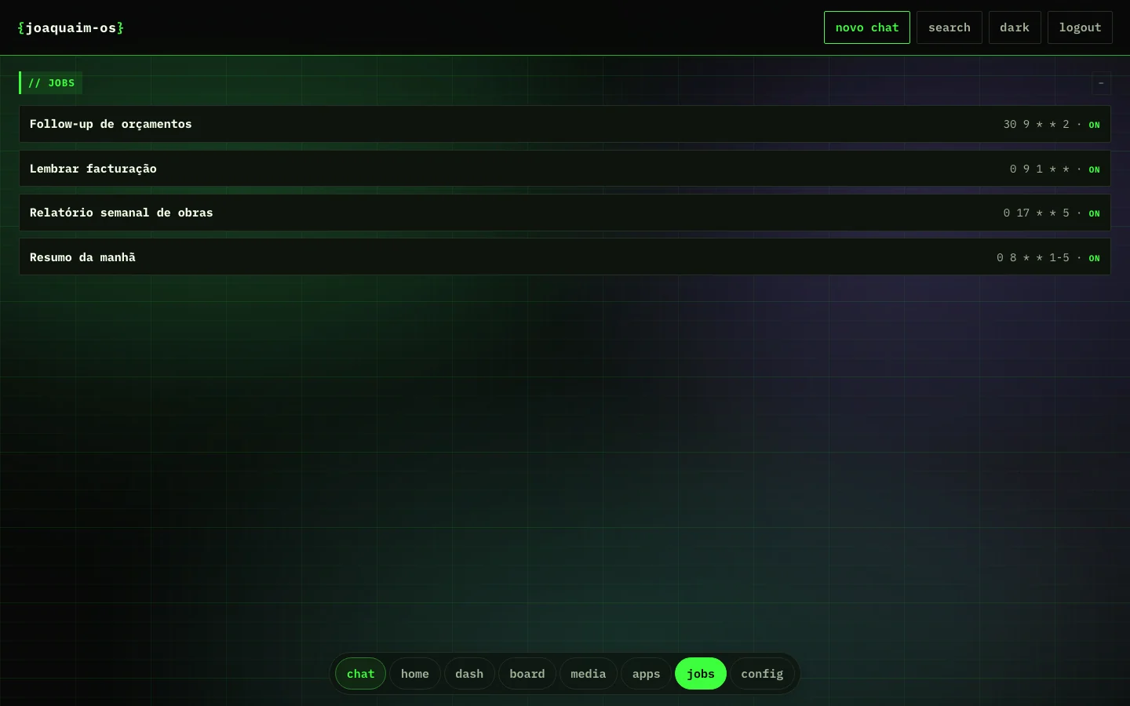
Task: Click cron schedule 0 17 * * 5
Action: coord(1036,213)
